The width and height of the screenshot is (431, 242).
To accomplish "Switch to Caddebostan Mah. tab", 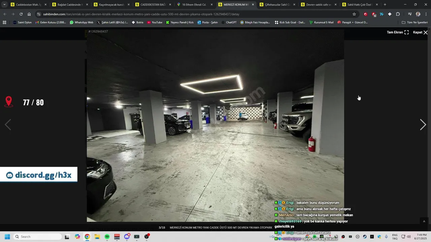I will tap(28, 5).
